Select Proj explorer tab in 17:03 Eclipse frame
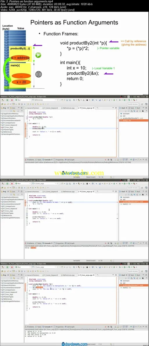This screenshot has width=149, height=346. tap(4, 108)
